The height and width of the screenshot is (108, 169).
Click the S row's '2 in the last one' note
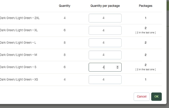pyautogui.click(x=146, y=70)
